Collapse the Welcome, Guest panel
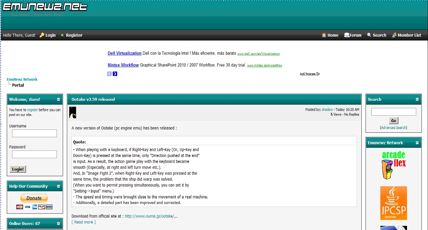 [58, 100]
